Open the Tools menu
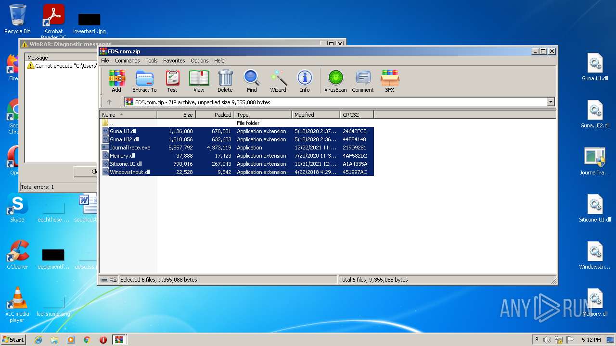The width and height of the screenshot is (616, 346). (x=152, y=61)
